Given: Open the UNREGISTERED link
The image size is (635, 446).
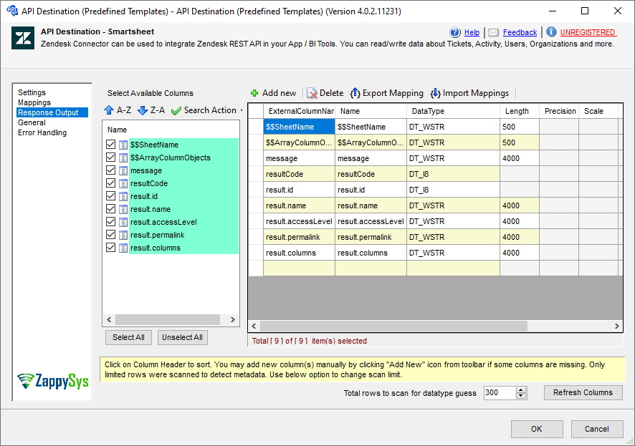Looking at the screenshot, I should tap(587, 32).
